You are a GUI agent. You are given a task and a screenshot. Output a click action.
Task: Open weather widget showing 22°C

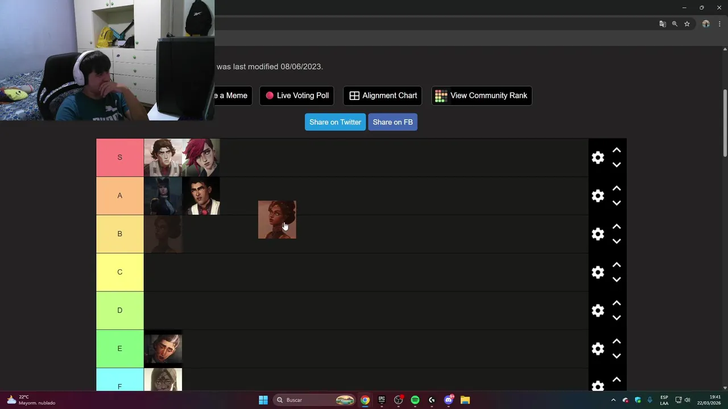32,400
